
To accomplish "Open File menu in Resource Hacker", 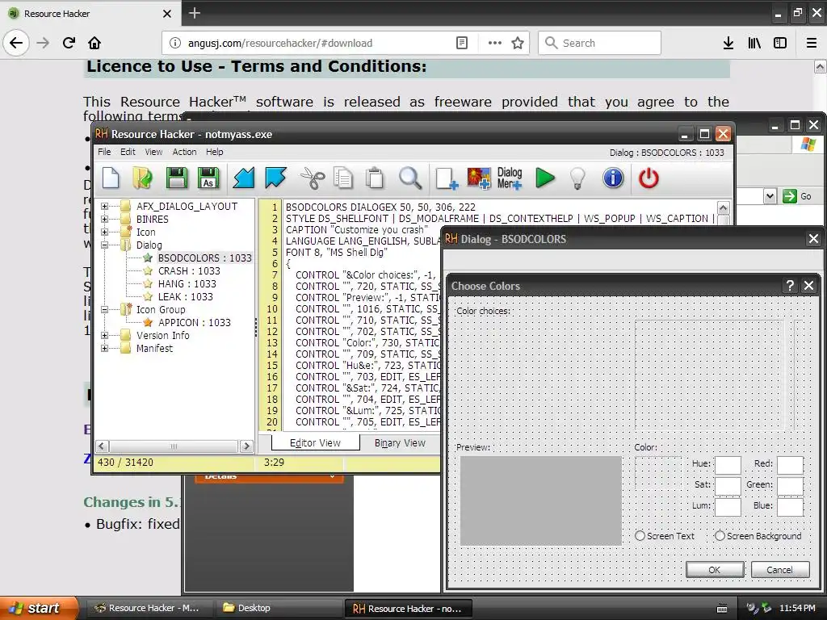I will coord(104,152).
